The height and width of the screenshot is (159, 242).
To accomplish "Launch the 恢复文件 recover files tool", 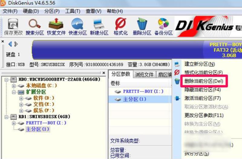I will point(56,27).
